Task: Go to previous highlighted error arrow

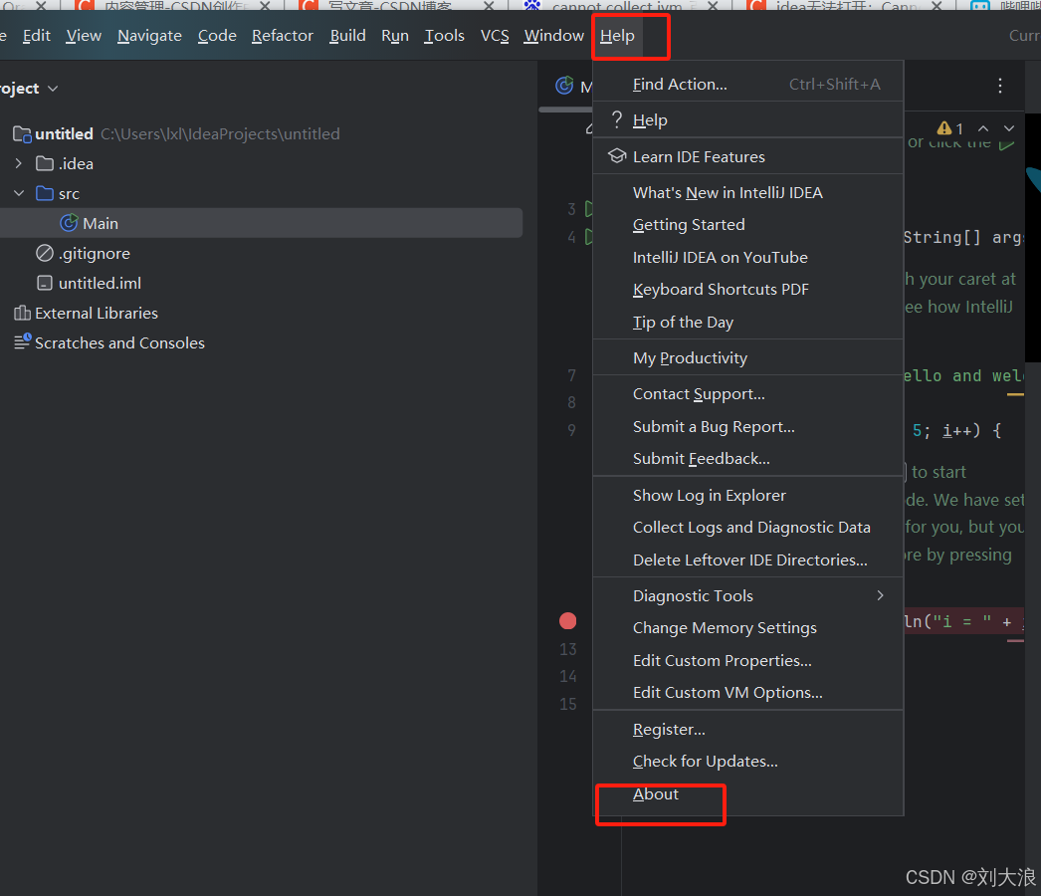Action: point(983,128)
